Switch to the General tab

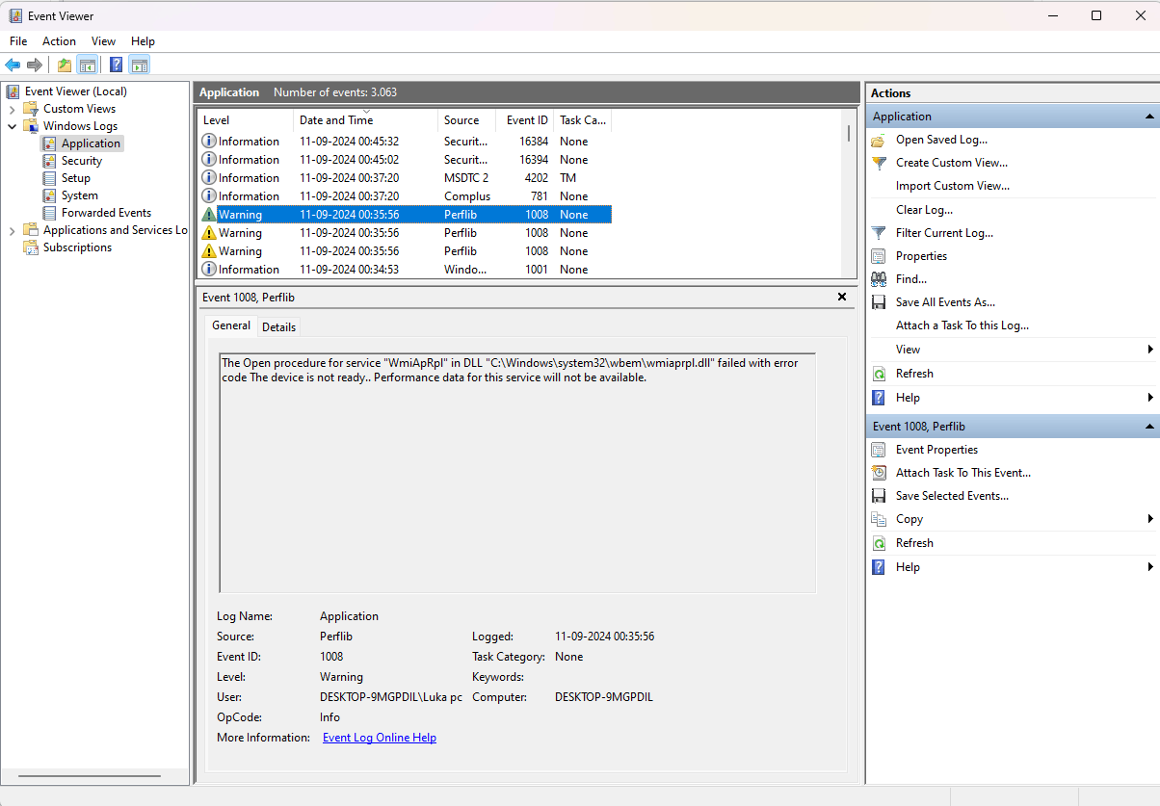[x=231, y=325]
